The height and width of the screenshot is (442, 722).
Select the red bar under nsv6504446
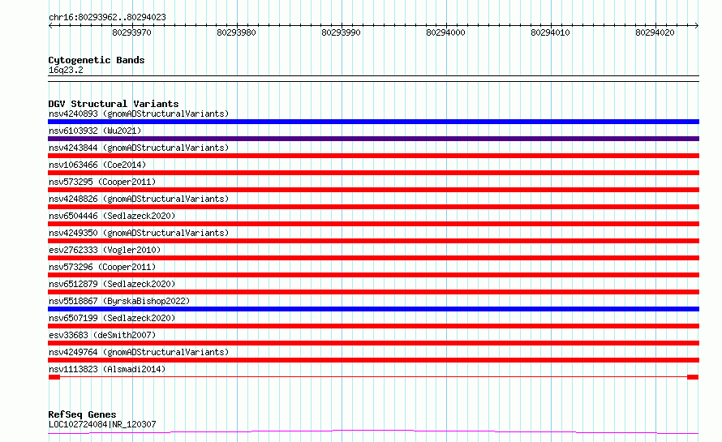click(373, 224)
